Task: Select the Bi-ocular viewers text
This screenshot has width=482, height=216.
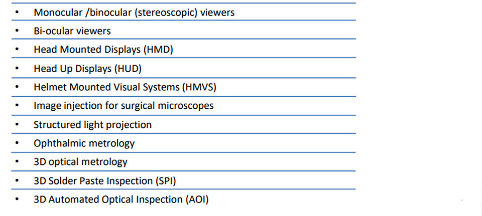Action: pos(72,31)
